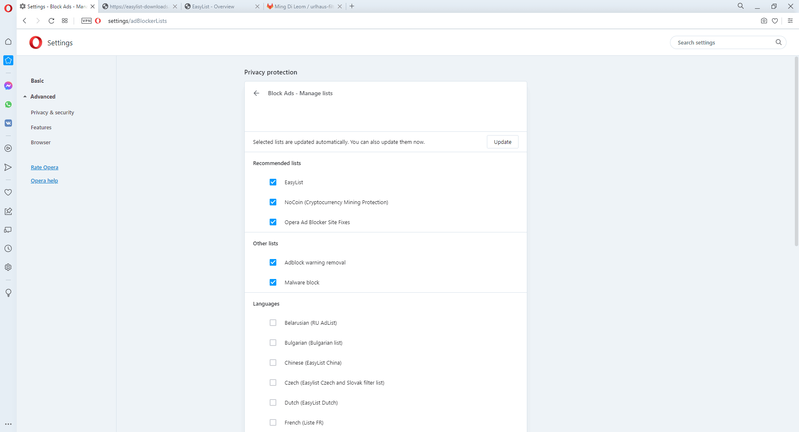Open the Opera help link

(x=45, y=180)
